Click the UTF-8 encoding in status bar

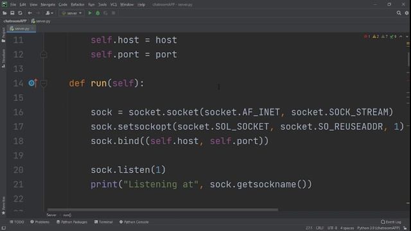[x=333, y=228]
